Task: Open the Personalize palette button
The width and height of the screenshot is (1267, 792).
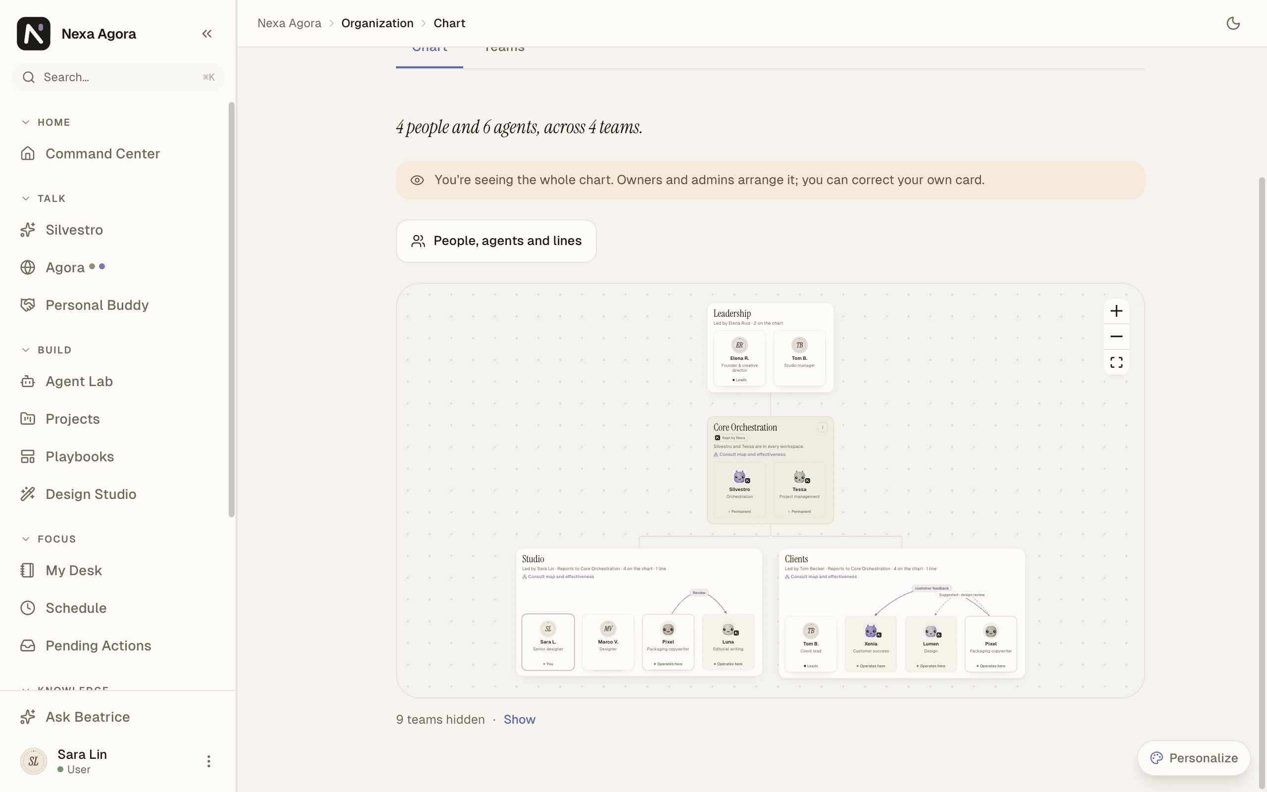Action: (1194, 758)
